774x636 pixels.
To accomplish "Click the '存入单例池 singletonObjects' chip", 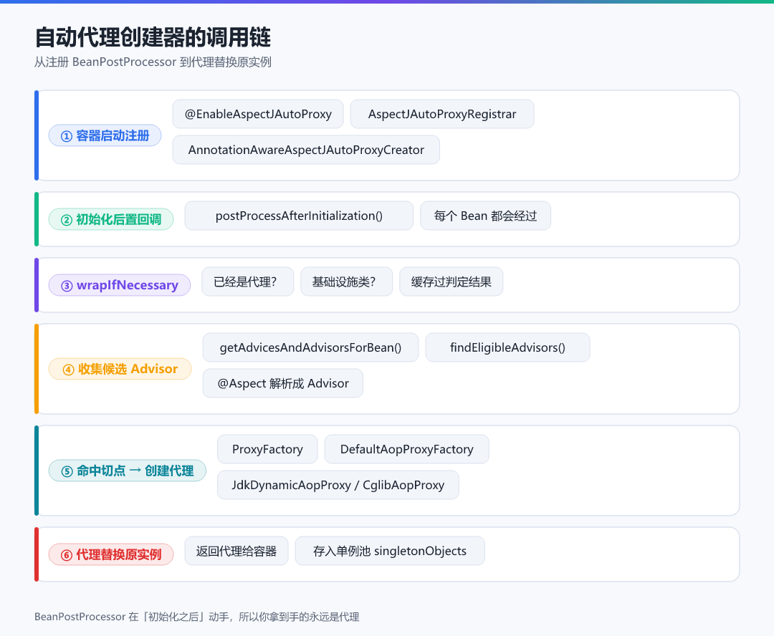I will [x=390, y=551].
